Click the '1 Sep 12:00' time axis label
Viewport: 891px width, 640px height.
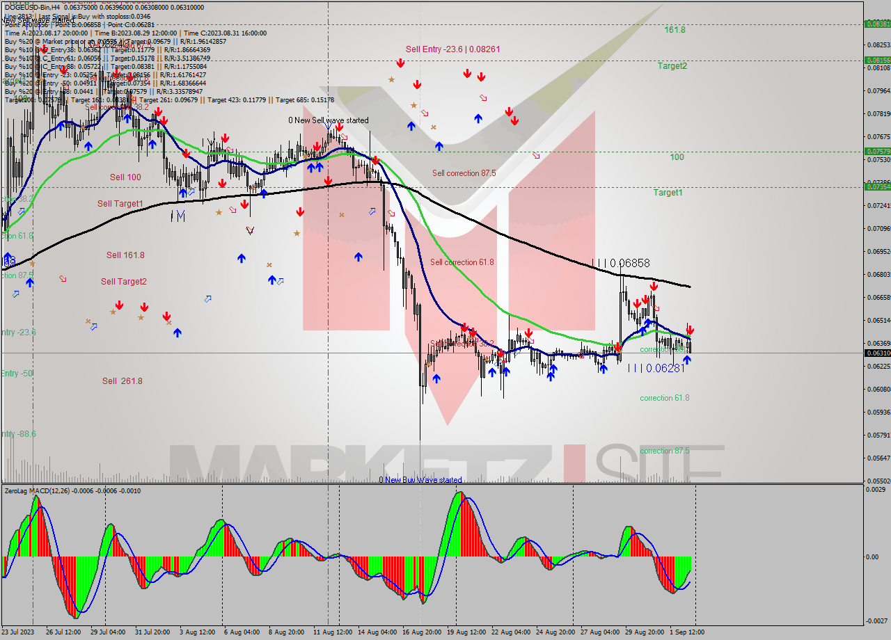(x=688, y=632)
